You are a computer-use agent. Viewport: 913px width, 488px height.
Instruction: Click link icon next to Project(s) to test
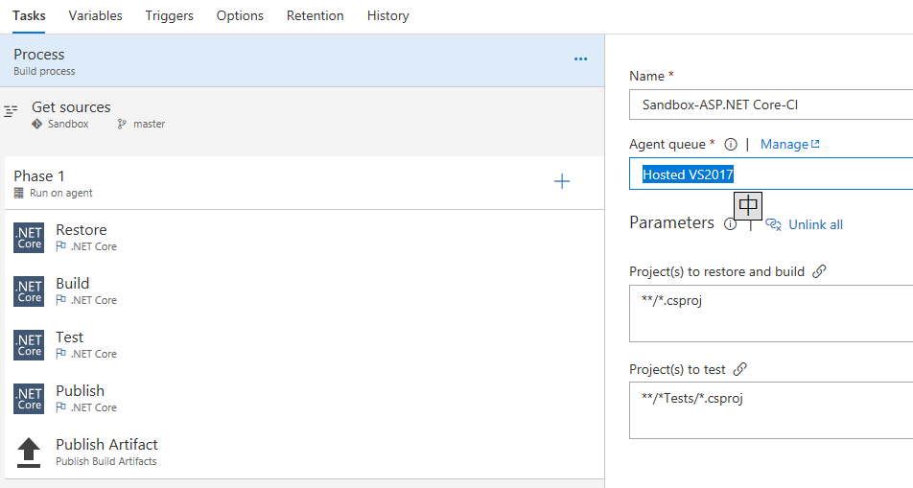740,369
